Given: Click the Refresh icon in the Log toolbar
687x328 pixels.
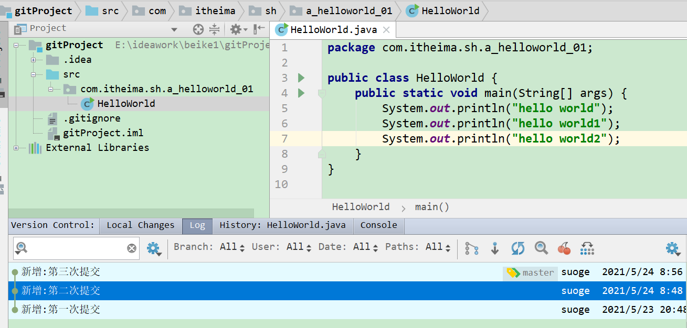Looking at the screenshot, I should click(x=518, y=248).
